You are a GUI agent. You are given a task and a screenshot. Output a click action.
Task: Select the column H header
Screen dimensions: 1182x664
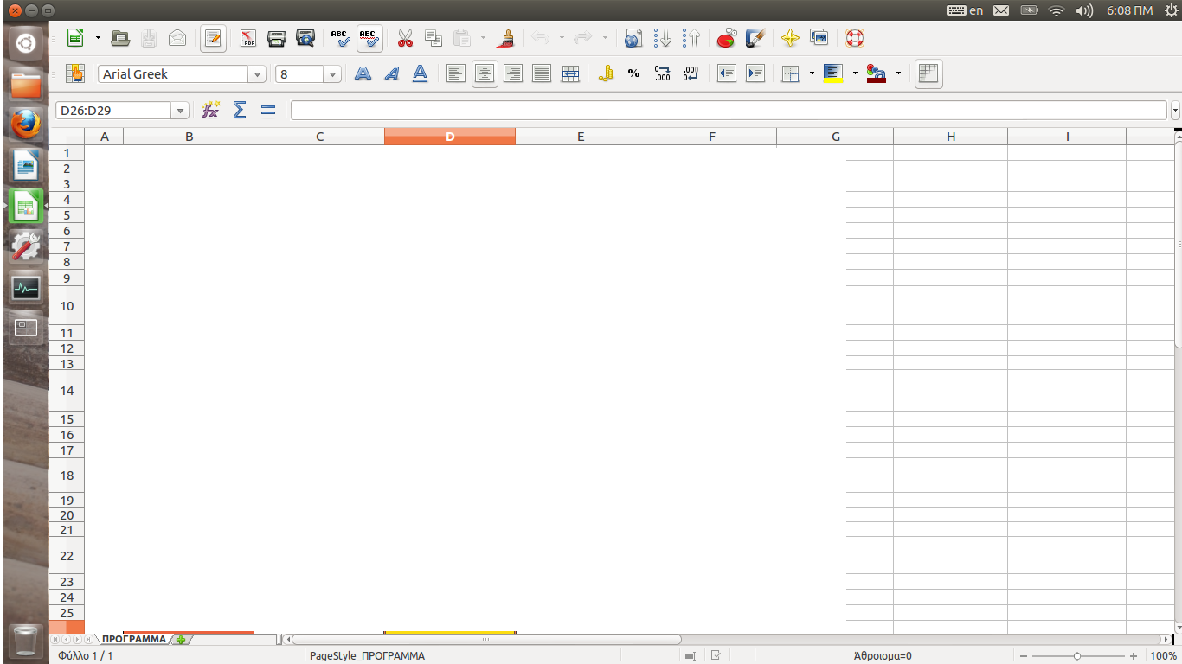[950, 137]
